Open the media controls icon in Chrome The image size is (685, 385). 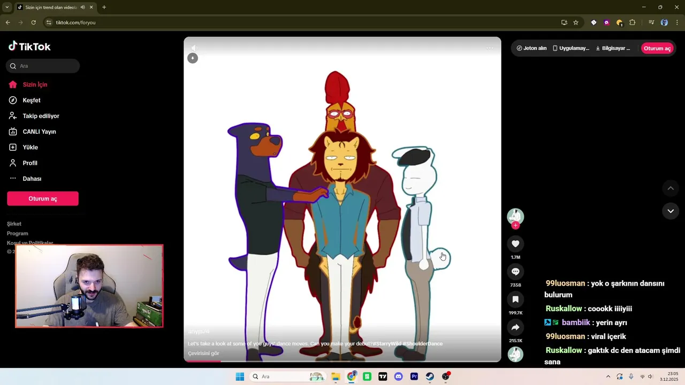point(651,22)
